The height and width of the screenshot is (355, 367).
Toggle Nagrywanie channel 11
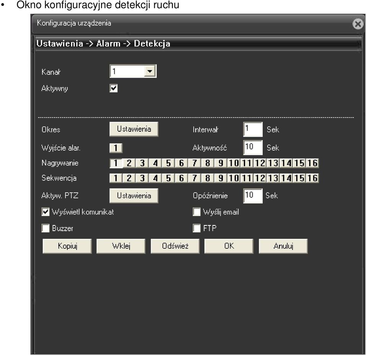247,163
